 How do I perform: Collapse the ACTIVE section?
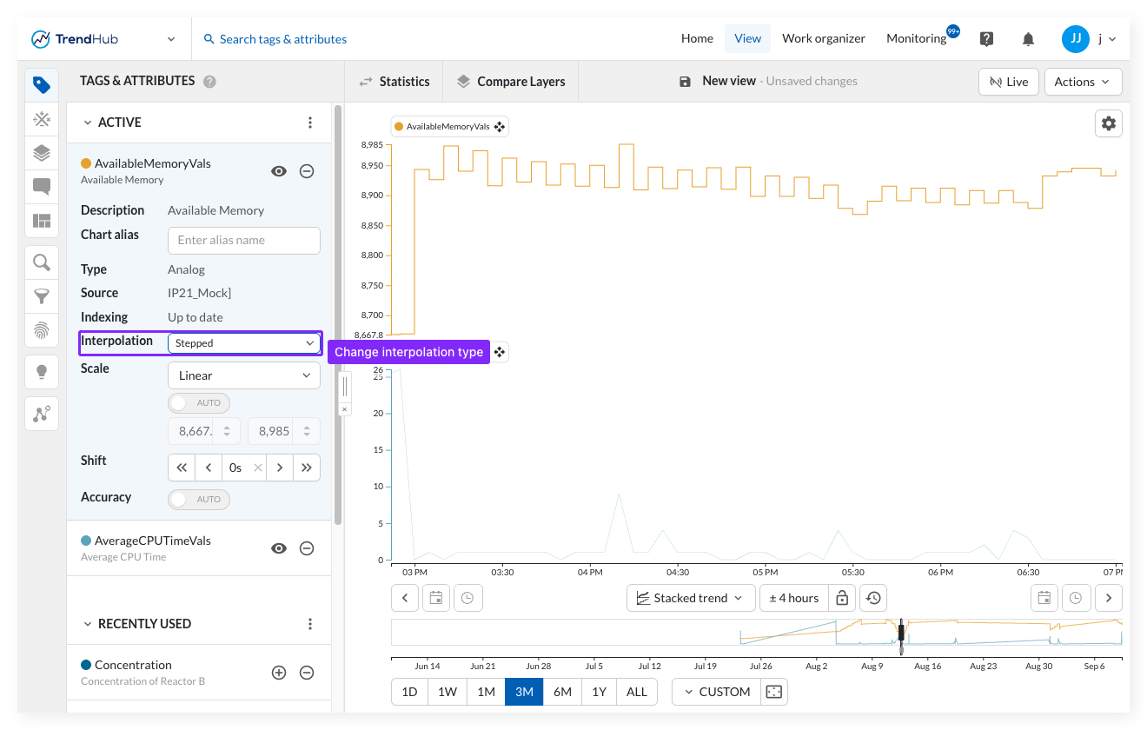point(87,123)
